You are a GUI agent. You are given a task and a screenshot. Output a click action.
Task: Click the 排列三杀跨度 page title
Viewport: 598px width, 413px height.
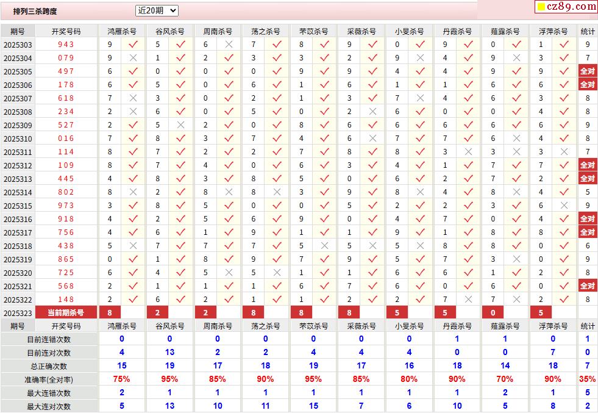coord(35,11)
